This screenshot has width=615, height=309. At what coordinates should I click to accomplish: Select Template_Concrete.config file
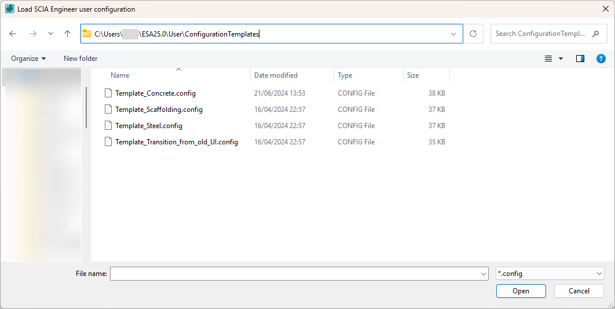(x=155, y=93)
